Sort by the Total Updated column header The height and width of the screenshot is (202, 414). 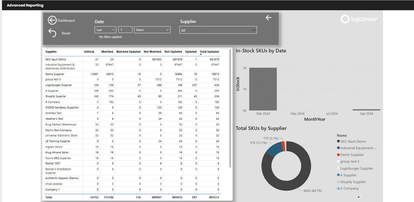click(209, 52)
